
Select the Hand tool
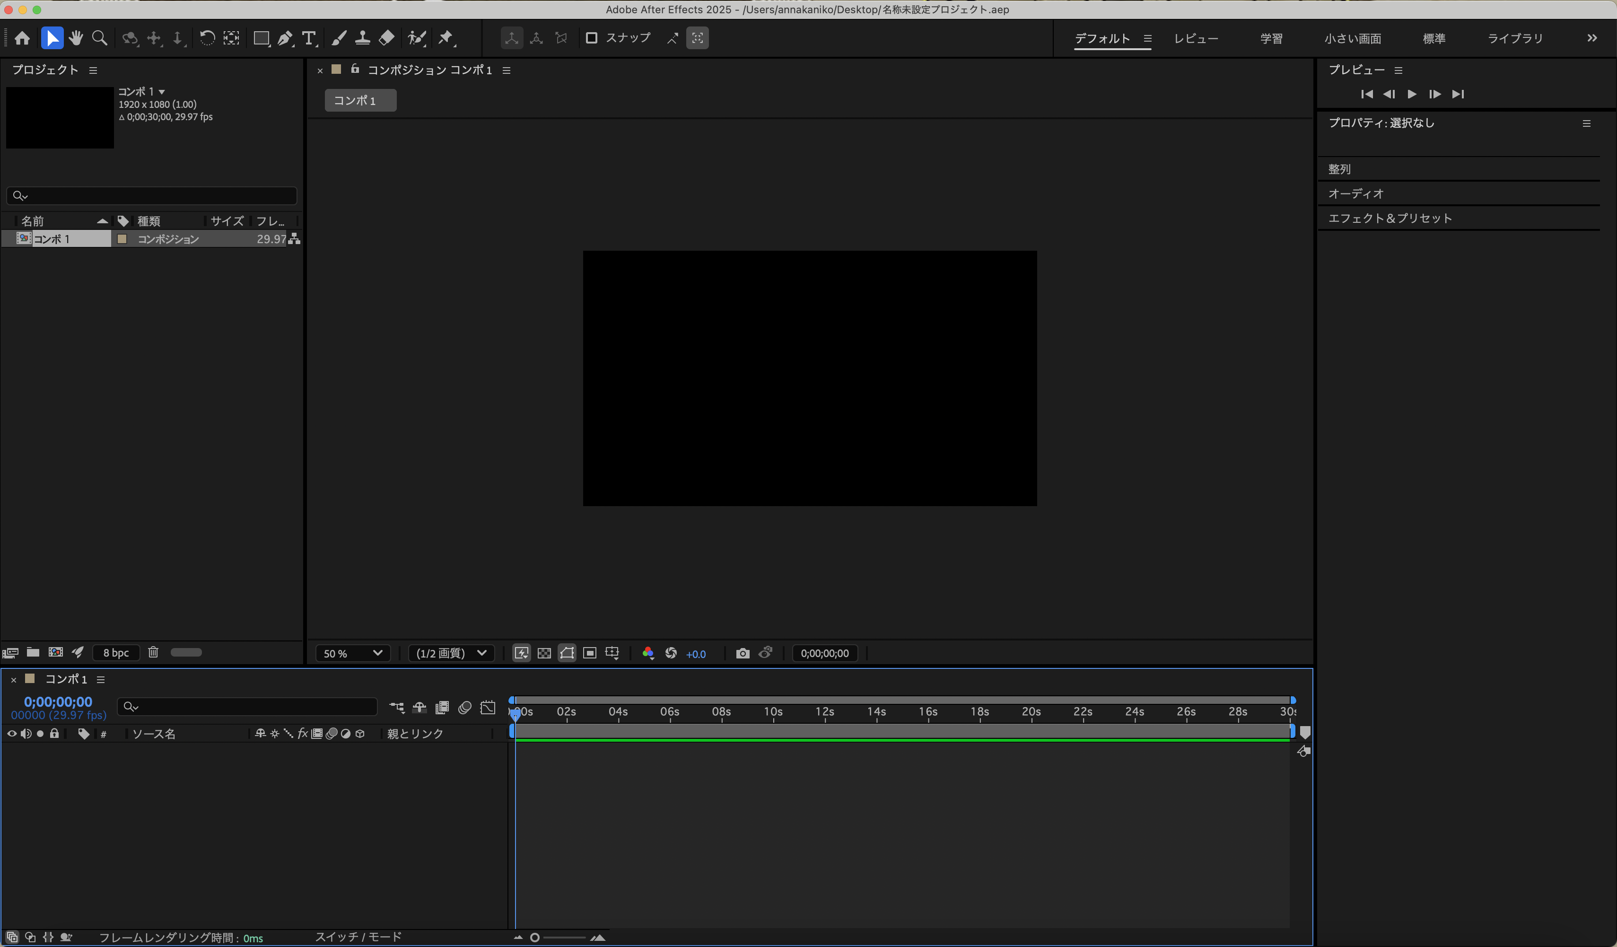click(76, 38)
